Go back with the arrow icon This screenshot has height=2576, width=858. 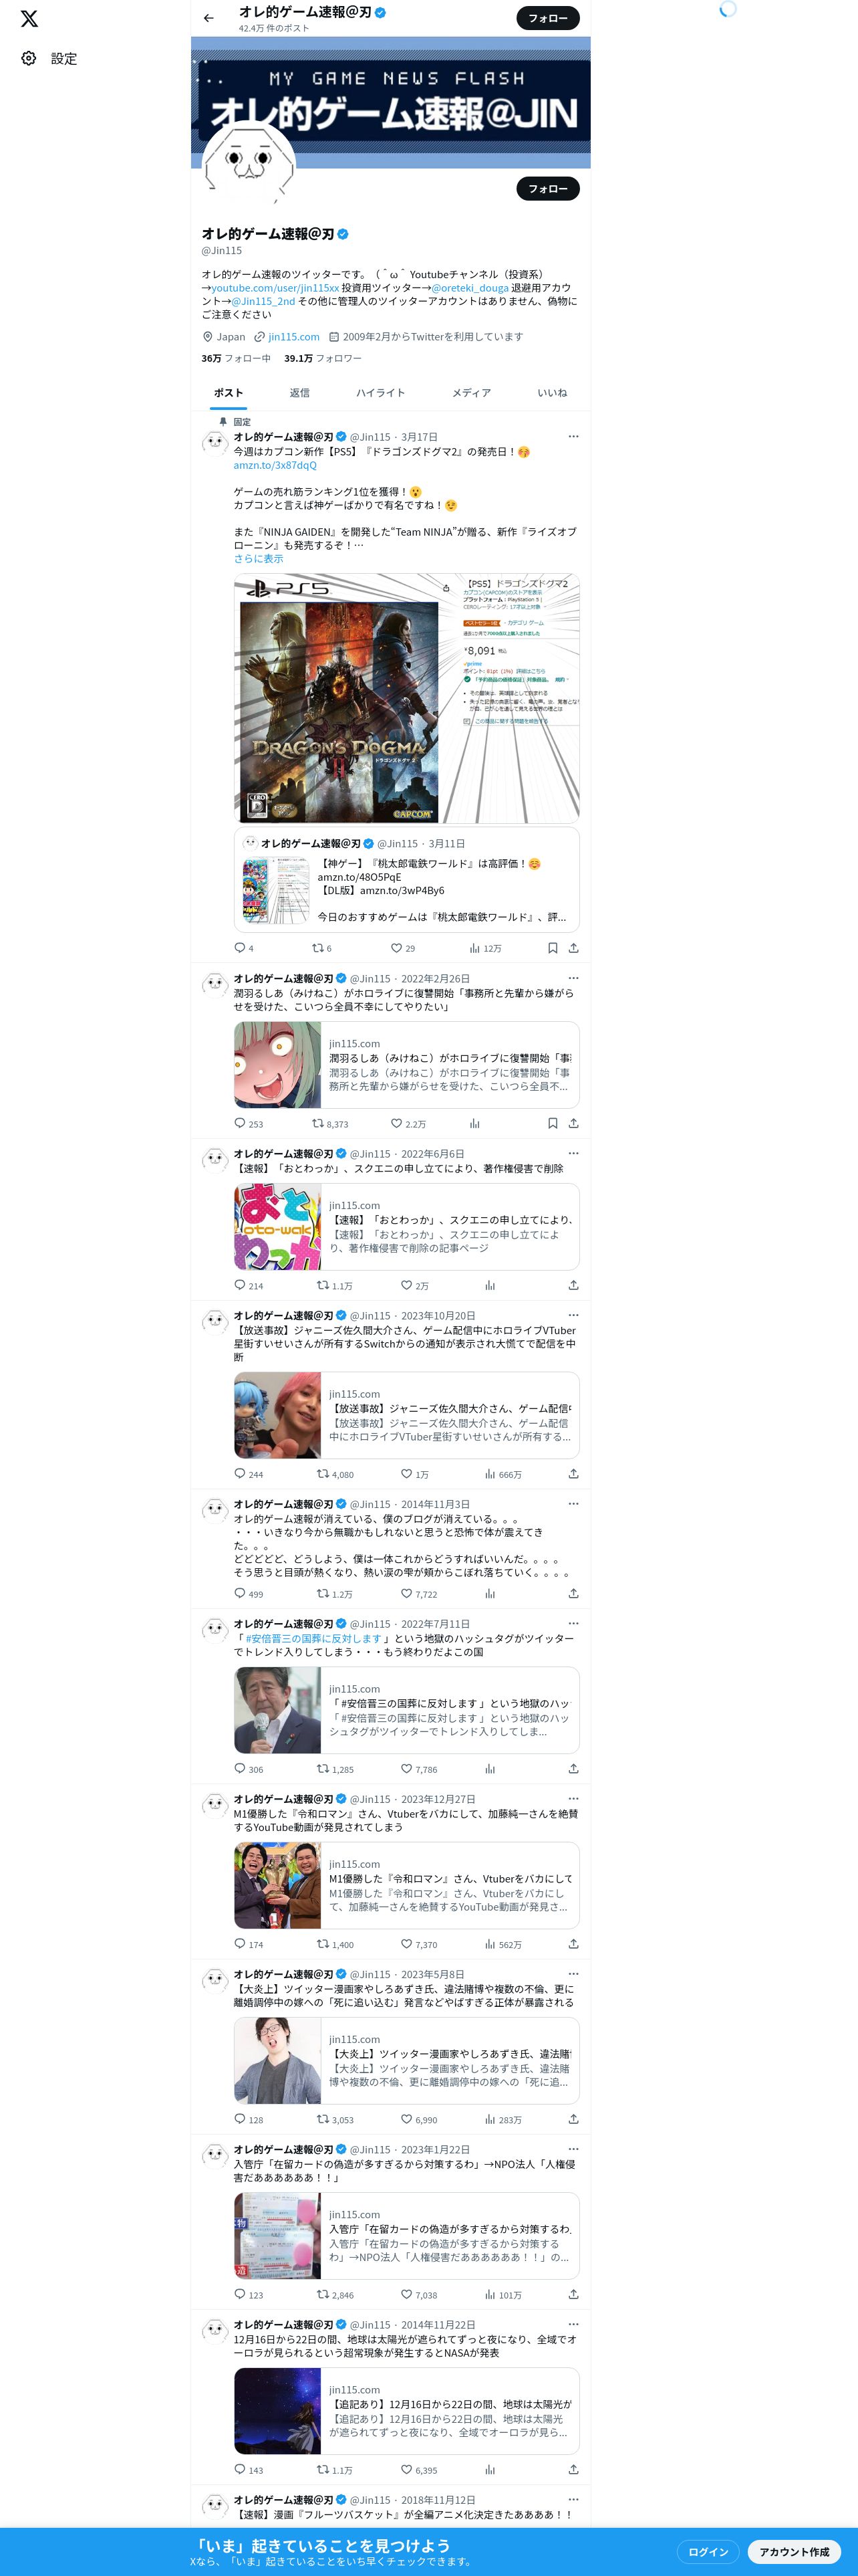coord(208,18)
